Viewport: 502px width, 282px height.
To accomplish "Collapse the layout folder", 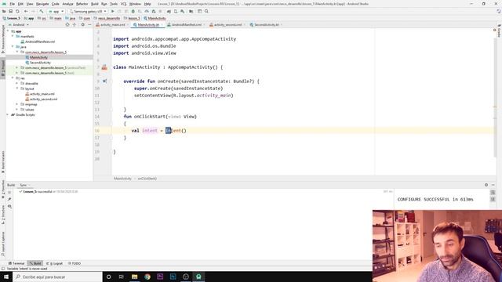I will [17, 89].
